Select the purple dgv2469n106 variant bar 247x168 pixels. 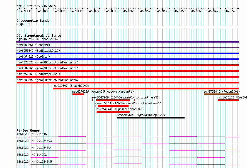(x=128, y=42)
